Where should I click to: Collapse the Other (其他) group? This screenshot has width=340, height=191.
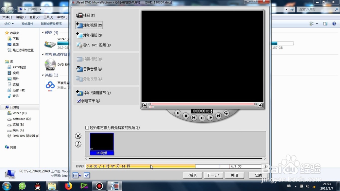[43, 75]
